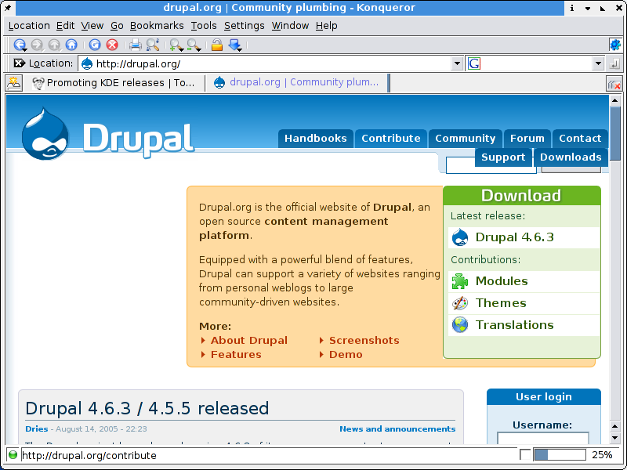Click the vertical scrollbar thumb

point(615,132)
